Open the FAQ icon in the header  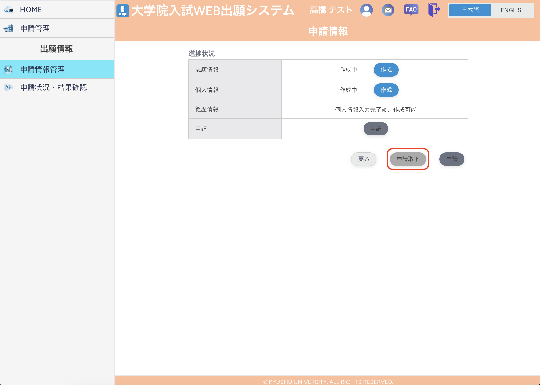[411, 10]
